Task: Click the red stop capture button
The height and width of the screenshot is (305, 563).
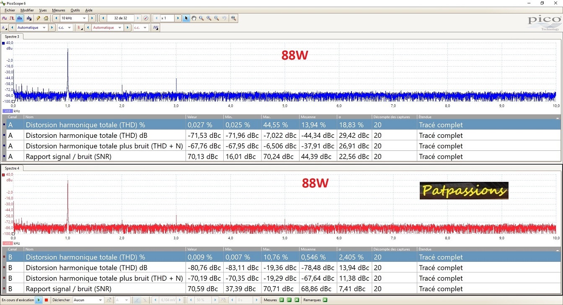Action: [x=46, y=300]
